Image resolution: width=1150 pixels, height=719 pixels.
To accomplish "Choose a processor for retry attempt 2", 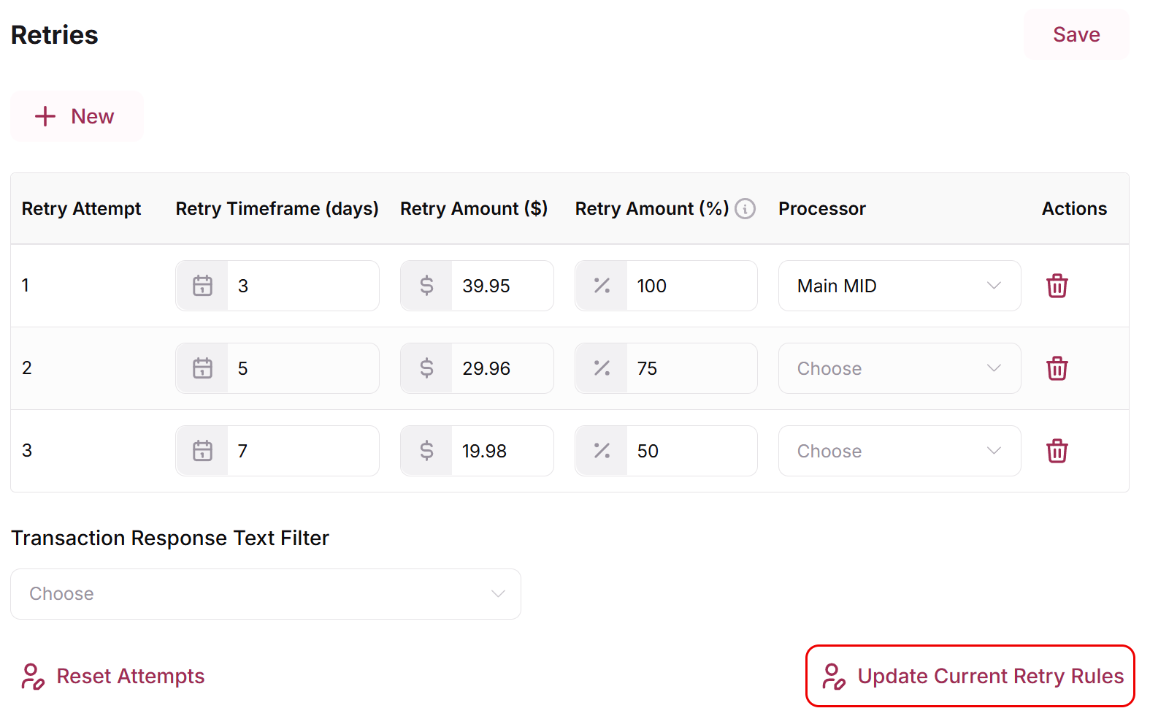I will (900, 368).
